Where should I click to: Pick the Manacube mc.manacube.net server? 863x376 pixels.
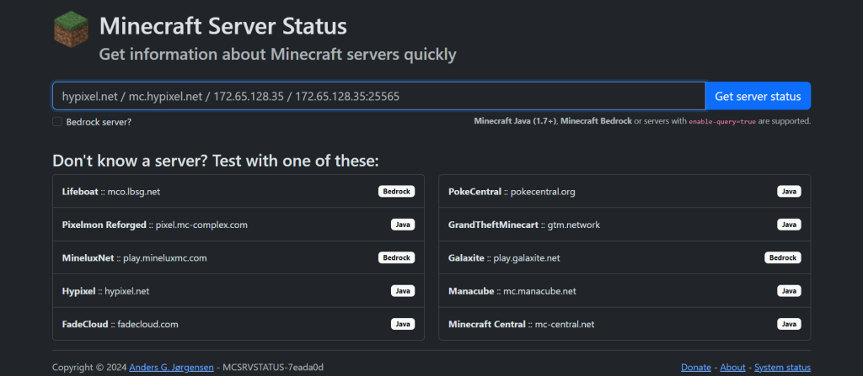[x=624, y=291]
